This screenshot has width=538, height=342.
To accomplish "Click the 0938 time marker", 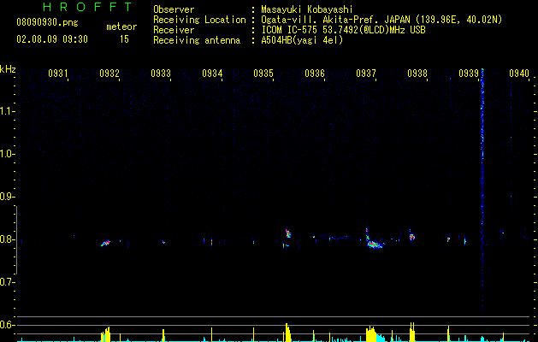I will pos(417,74).
